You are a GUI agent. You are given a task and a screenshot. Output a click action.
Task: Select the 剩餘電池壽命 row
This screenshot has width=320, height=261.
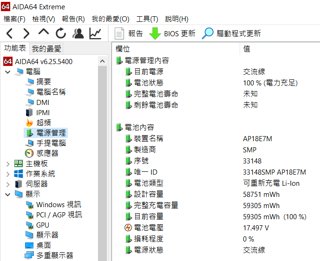216,105
